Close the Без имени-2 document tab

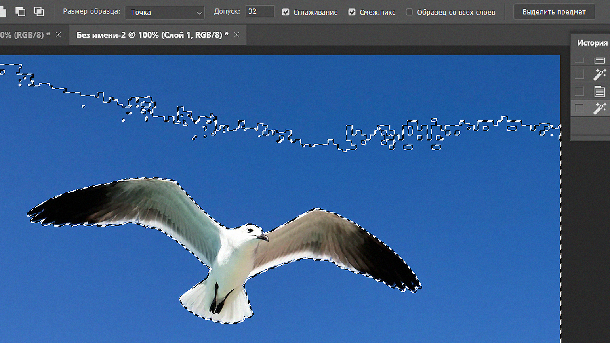click(x=236, y=35)
